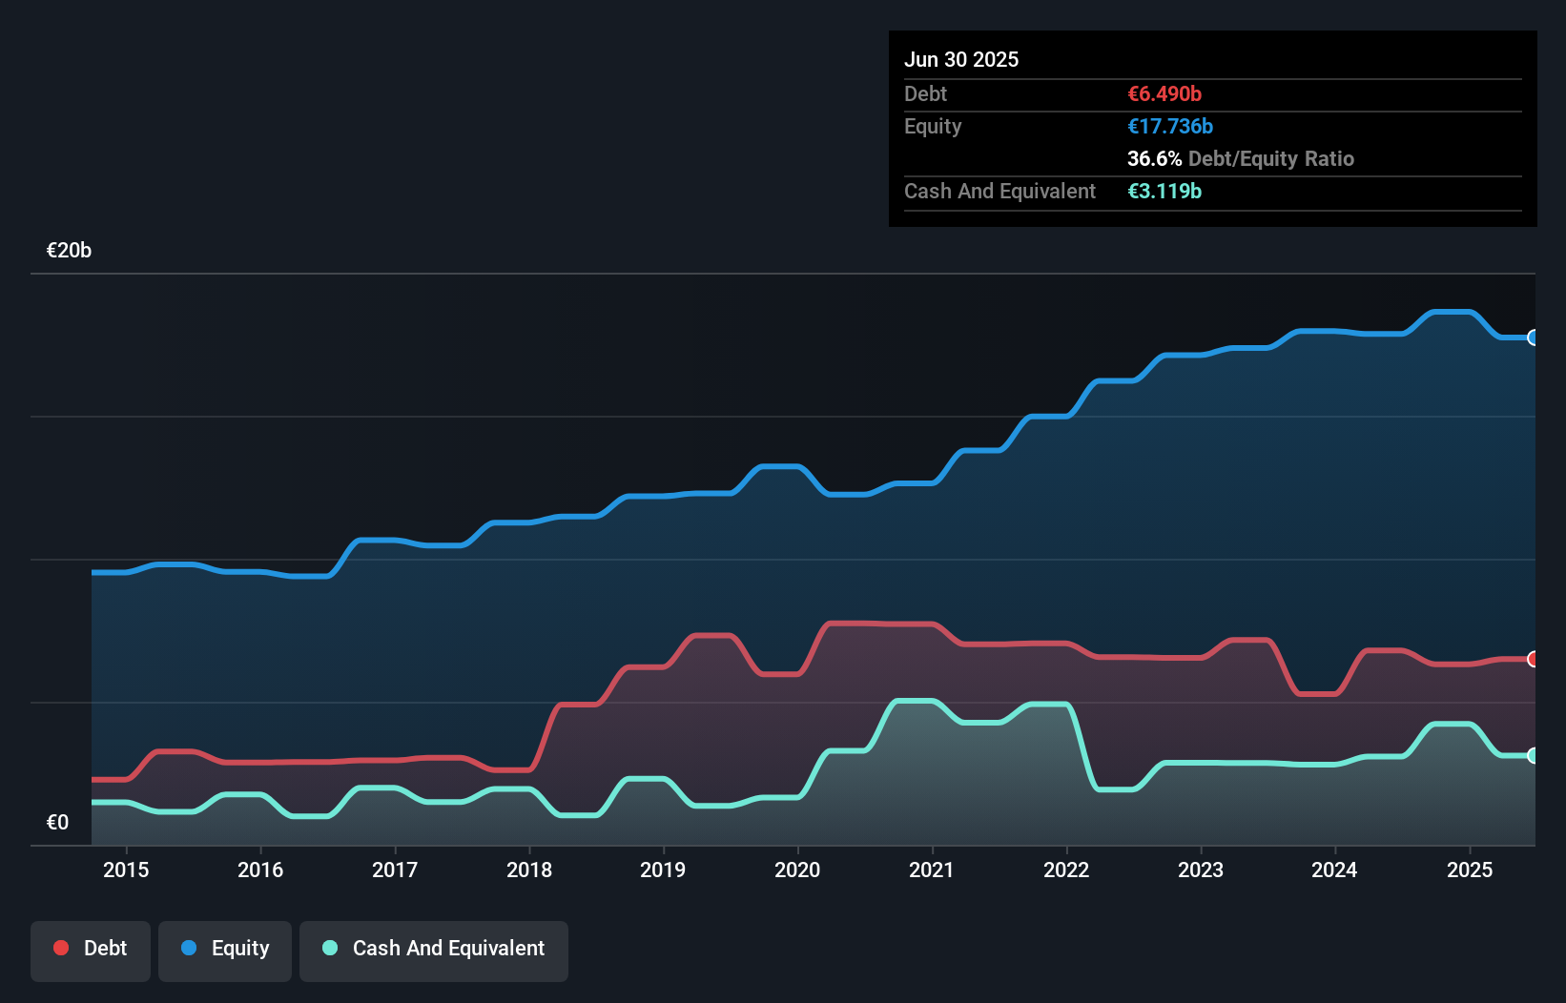
Task: Toggle the Equity series visibility
Action: coord(224,950)
